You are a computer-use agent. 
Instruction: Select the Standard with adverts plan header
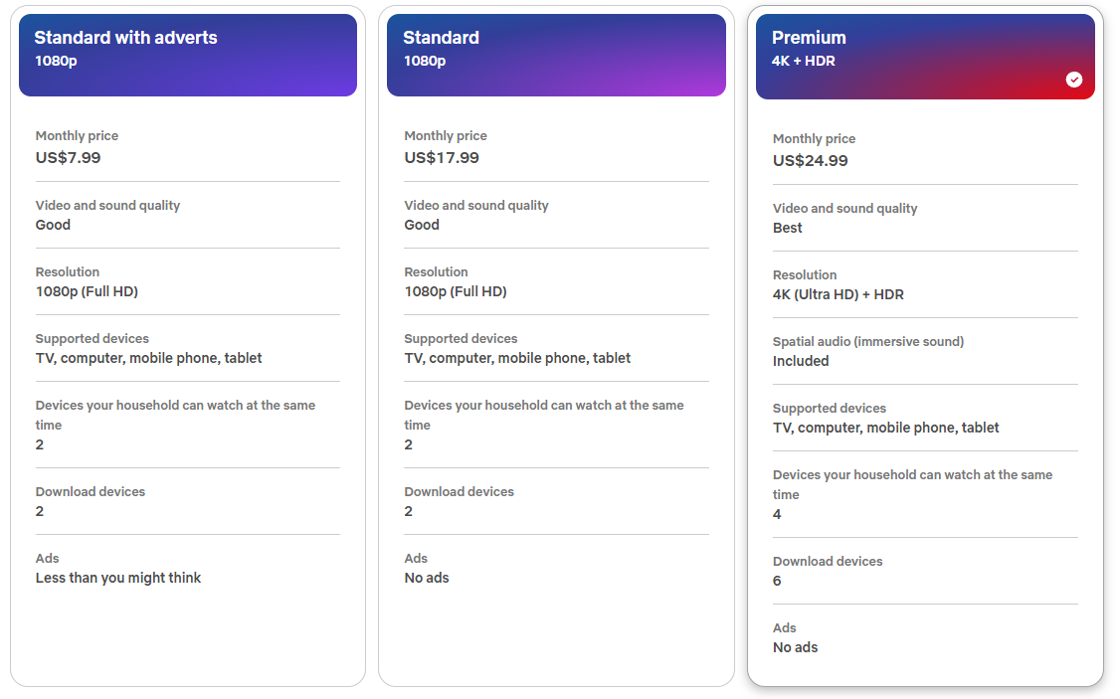point(188,55)
